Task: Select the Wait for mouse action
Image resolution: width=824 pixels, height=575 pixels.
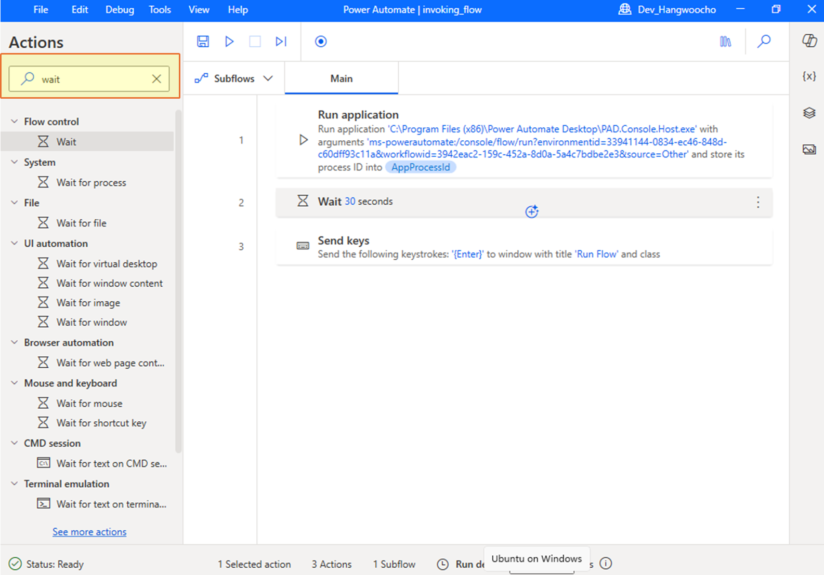Action: tap(87, 403)
